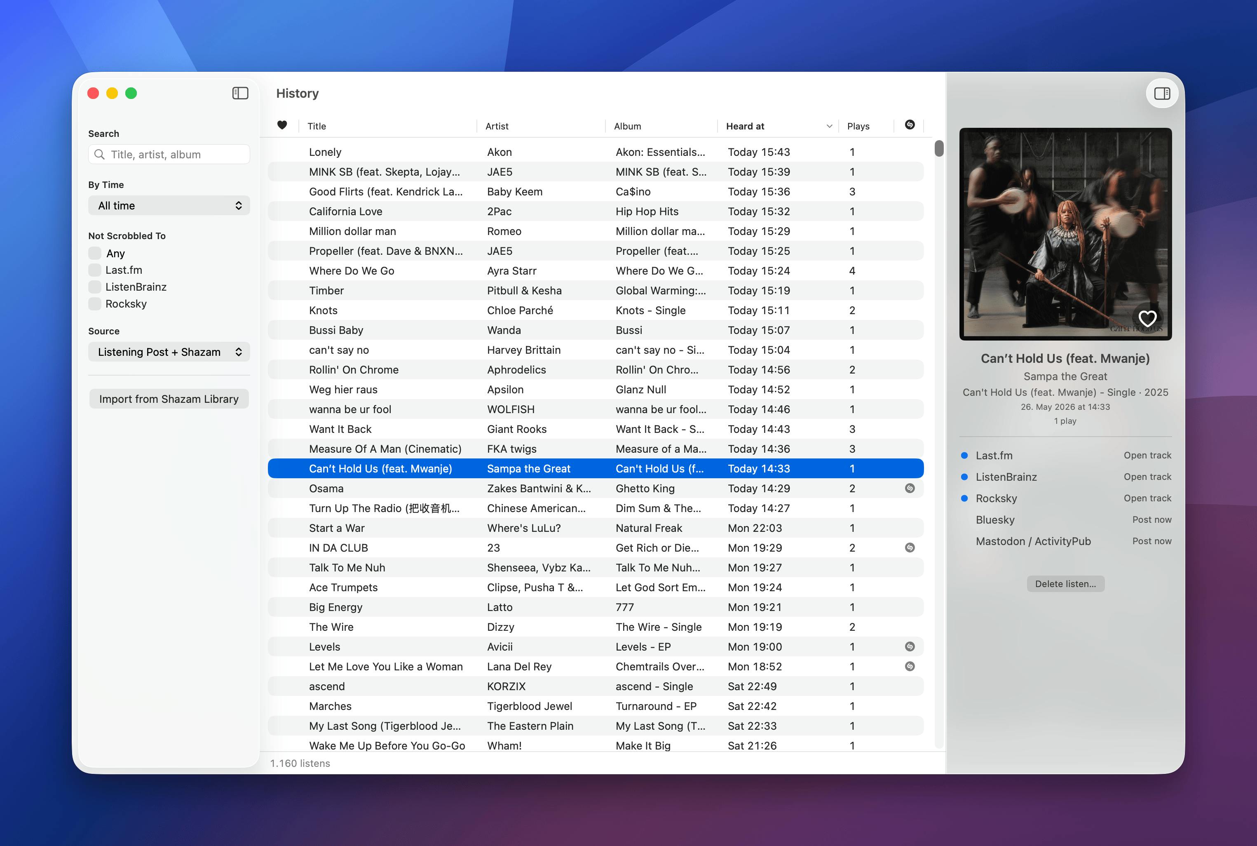Open Listening Post + Shazam source dropdown
The image size is (1257, 846).
(169, 352)
